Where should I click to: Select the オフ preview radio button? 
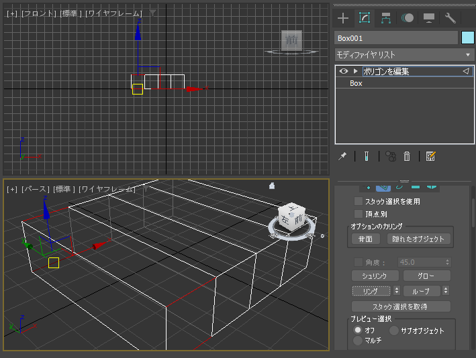[x=358, y=330]
